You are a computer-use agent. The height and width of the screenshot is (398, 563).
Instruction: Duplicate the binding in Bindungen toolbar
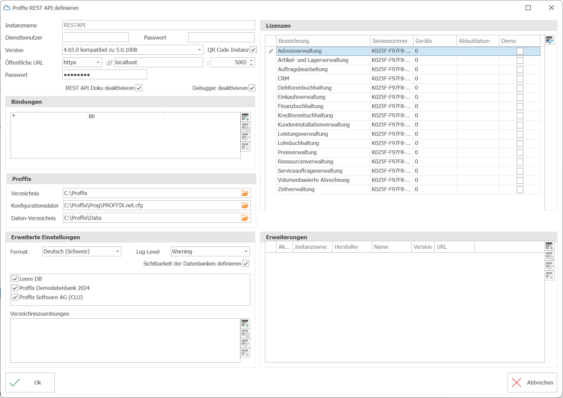(x=246, y=127)
